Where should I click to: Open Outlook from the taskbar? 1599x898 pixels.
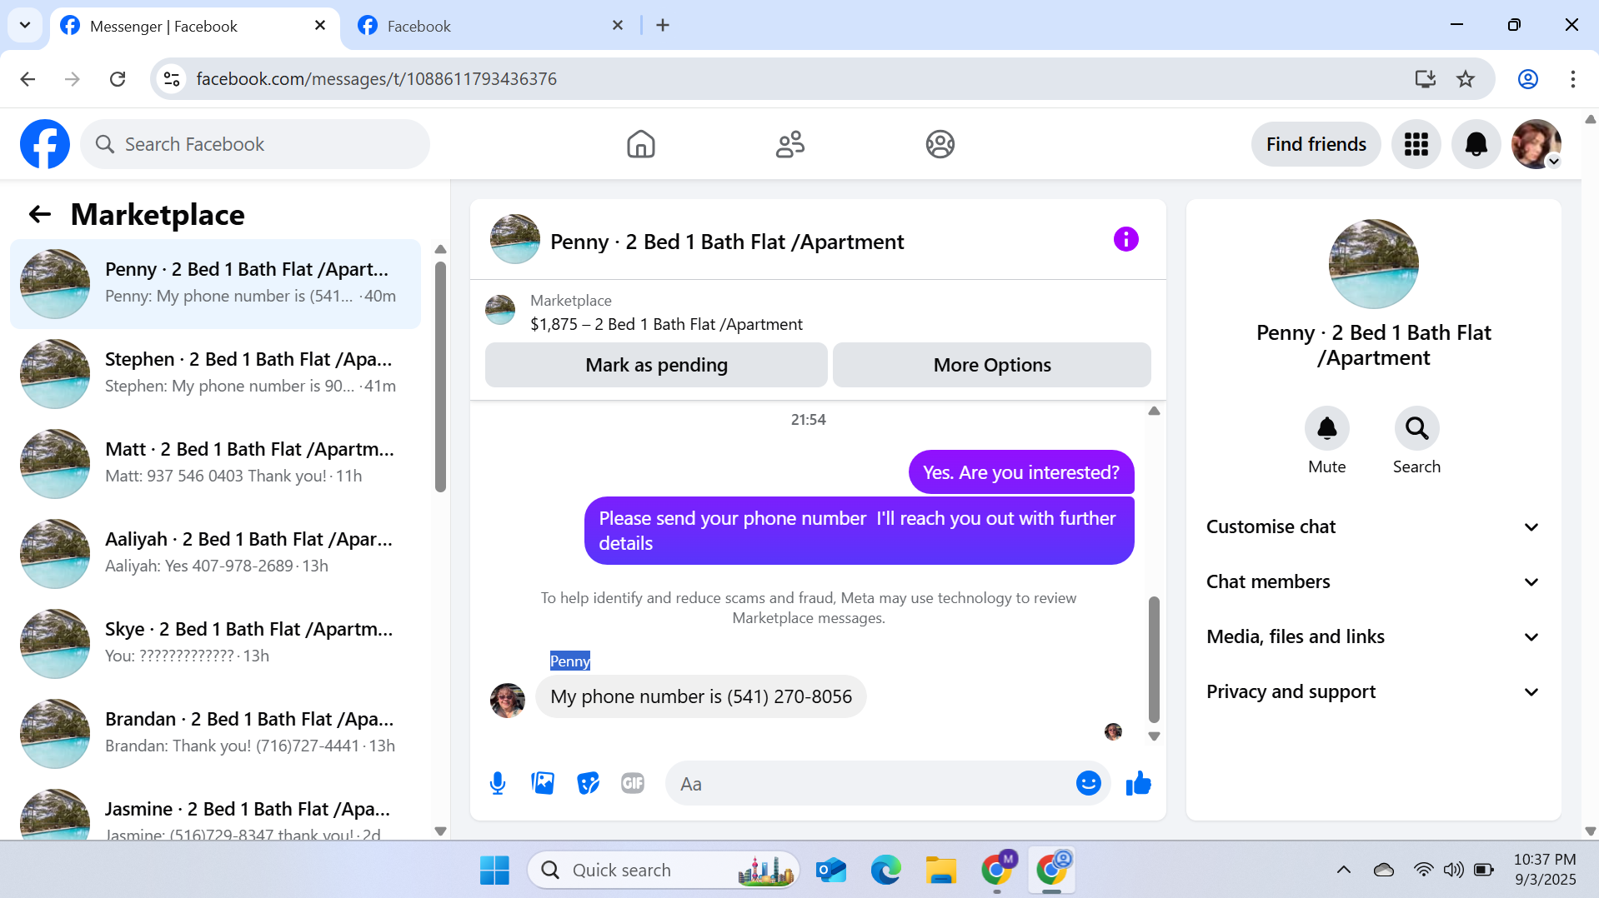tap(831, 870)
